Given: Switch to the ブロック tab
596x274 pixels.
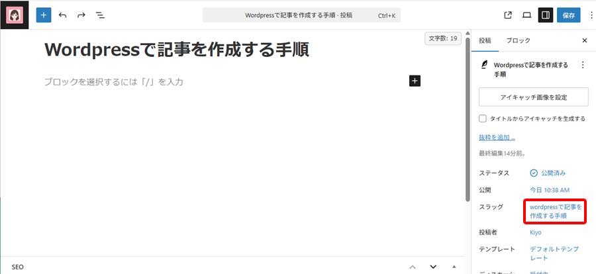Looking at the screenshot, I should [518, 40].
